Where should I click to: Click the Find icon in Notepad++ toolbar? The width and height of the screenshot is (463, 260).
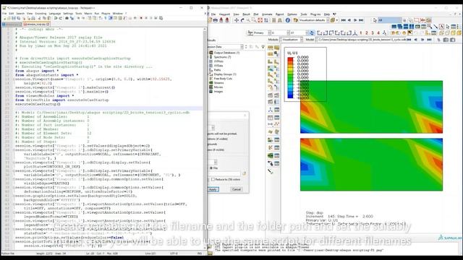[x=67, y=18]
